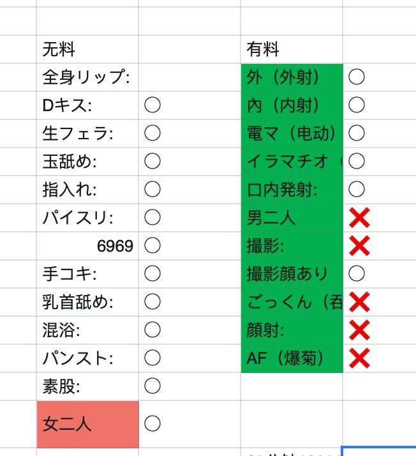Select the 有料 header cell
This screenshot has height=456, width=416.
point(292,49)
